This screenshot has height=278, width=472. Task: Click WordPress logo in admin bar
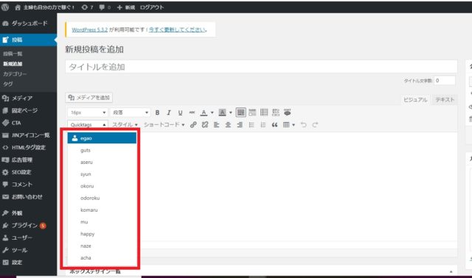pyautogui.click(x=5, y=7)
